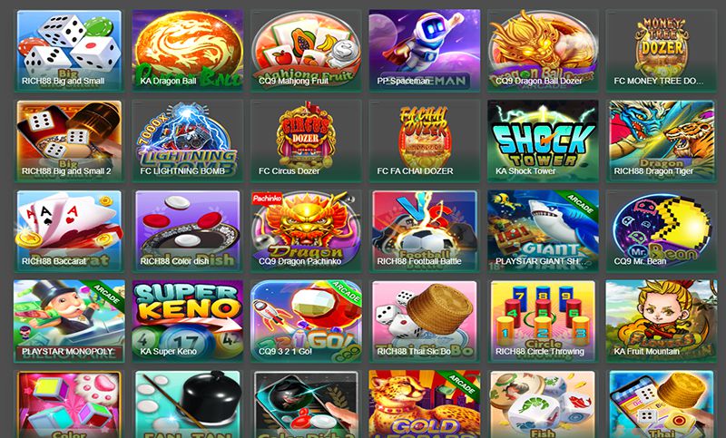
Task: Open FC Lightning Bomb game icon
Action: [x=188, y=141]
